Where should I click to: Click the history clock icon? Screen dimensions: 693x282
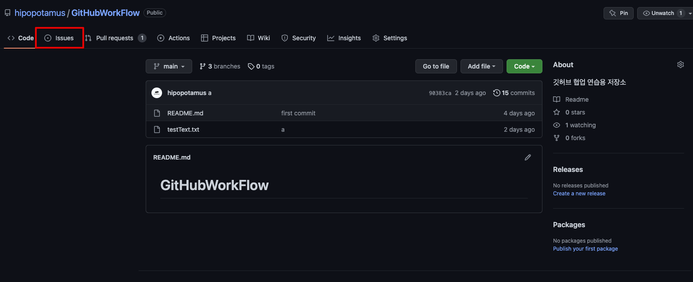click(497, 93)
